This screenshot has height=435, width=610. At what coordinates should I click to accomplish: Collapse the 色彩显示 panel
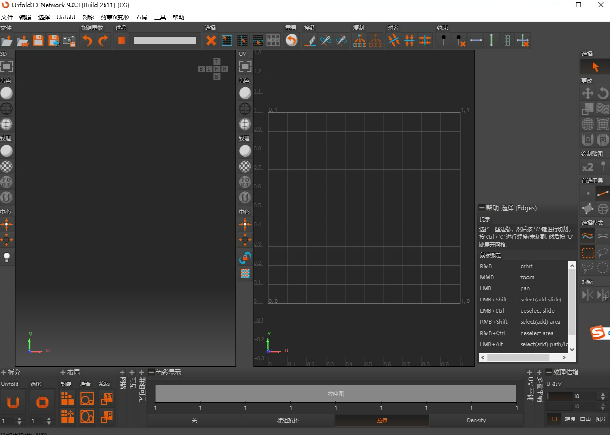[151, 372]
